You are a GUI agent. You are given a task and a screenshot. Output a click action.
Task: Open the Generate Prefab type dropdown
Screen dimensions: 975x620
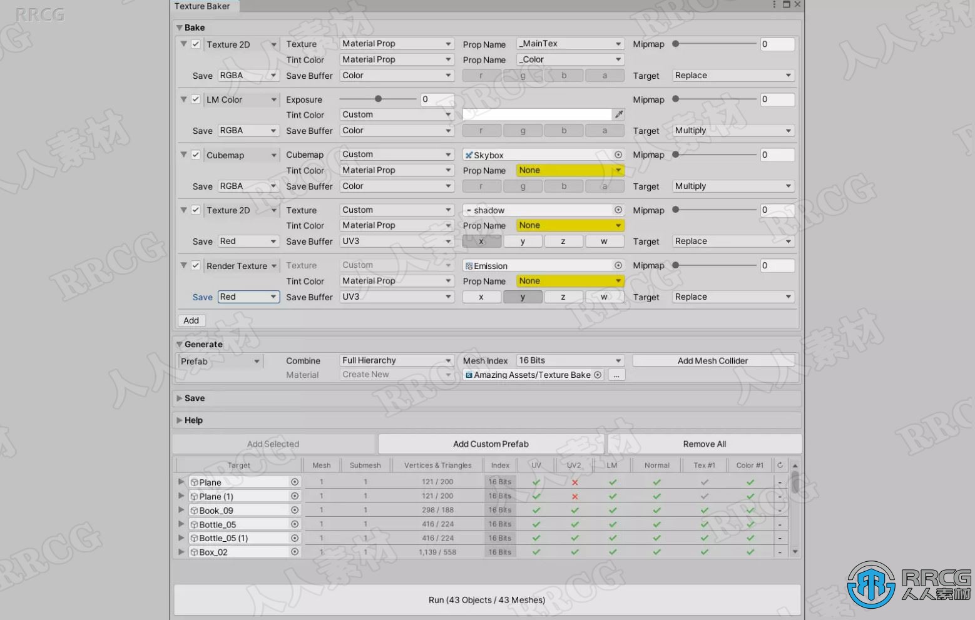(220, 361)
